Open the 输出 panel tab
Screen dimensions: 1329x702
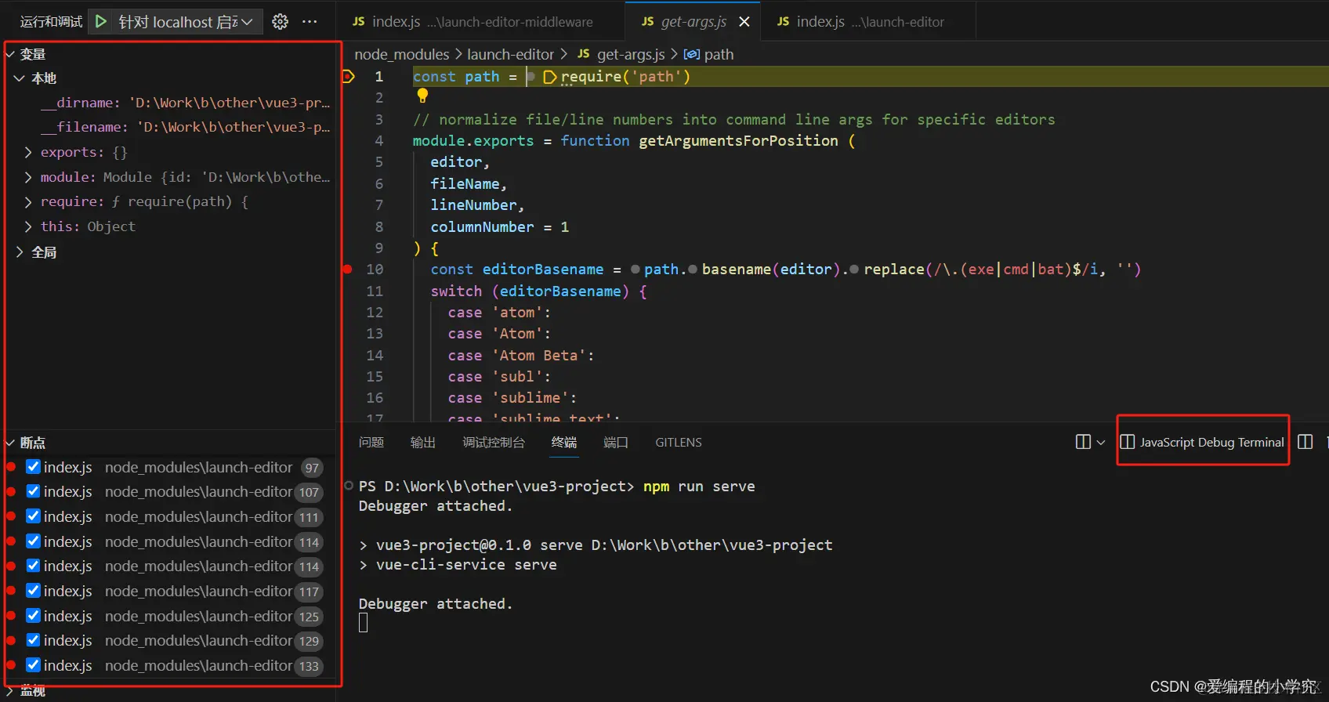pos(423,442)
